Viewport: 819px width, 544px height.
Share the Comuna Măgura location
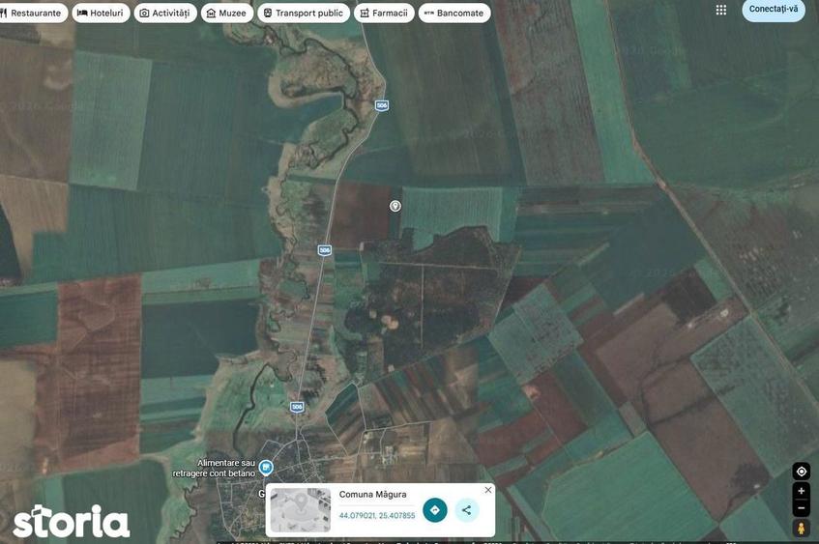click(467, 510)
